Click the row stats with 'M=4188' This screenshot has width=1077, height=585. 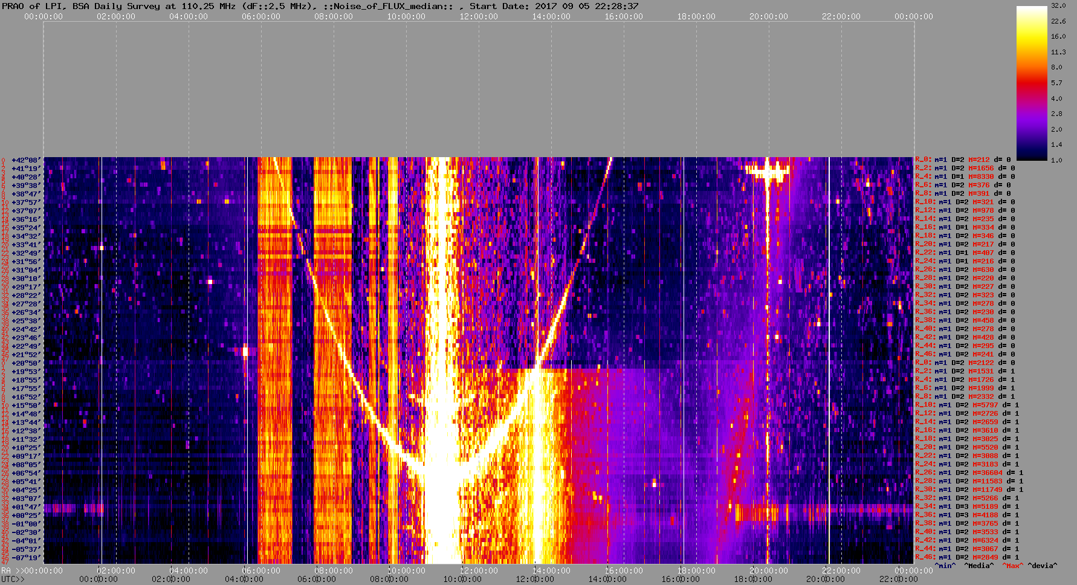[967, 515]
